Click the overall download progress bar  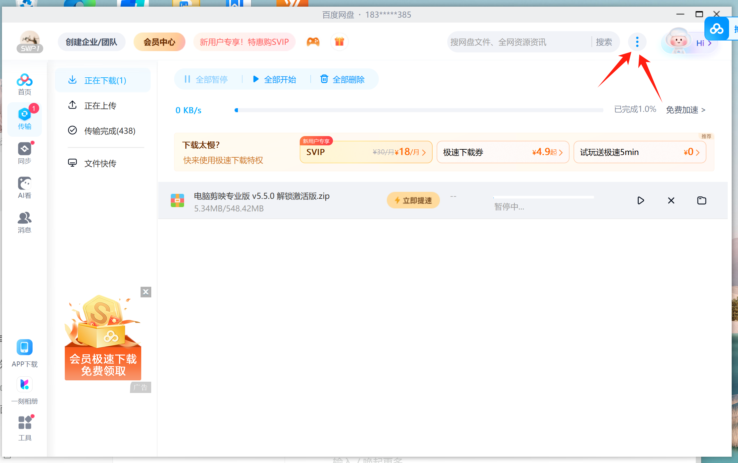[419, 110]
